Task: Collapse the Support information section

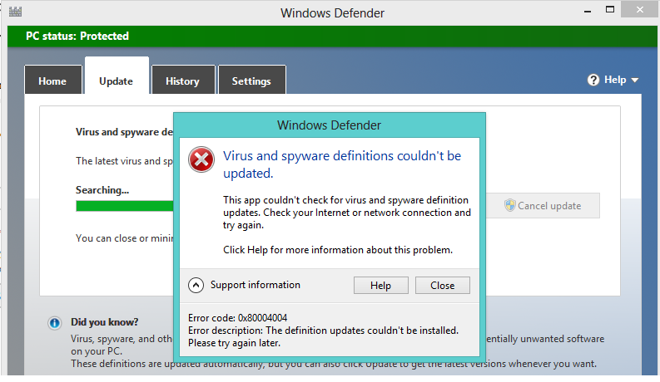Action: click(x=196, y=286)
